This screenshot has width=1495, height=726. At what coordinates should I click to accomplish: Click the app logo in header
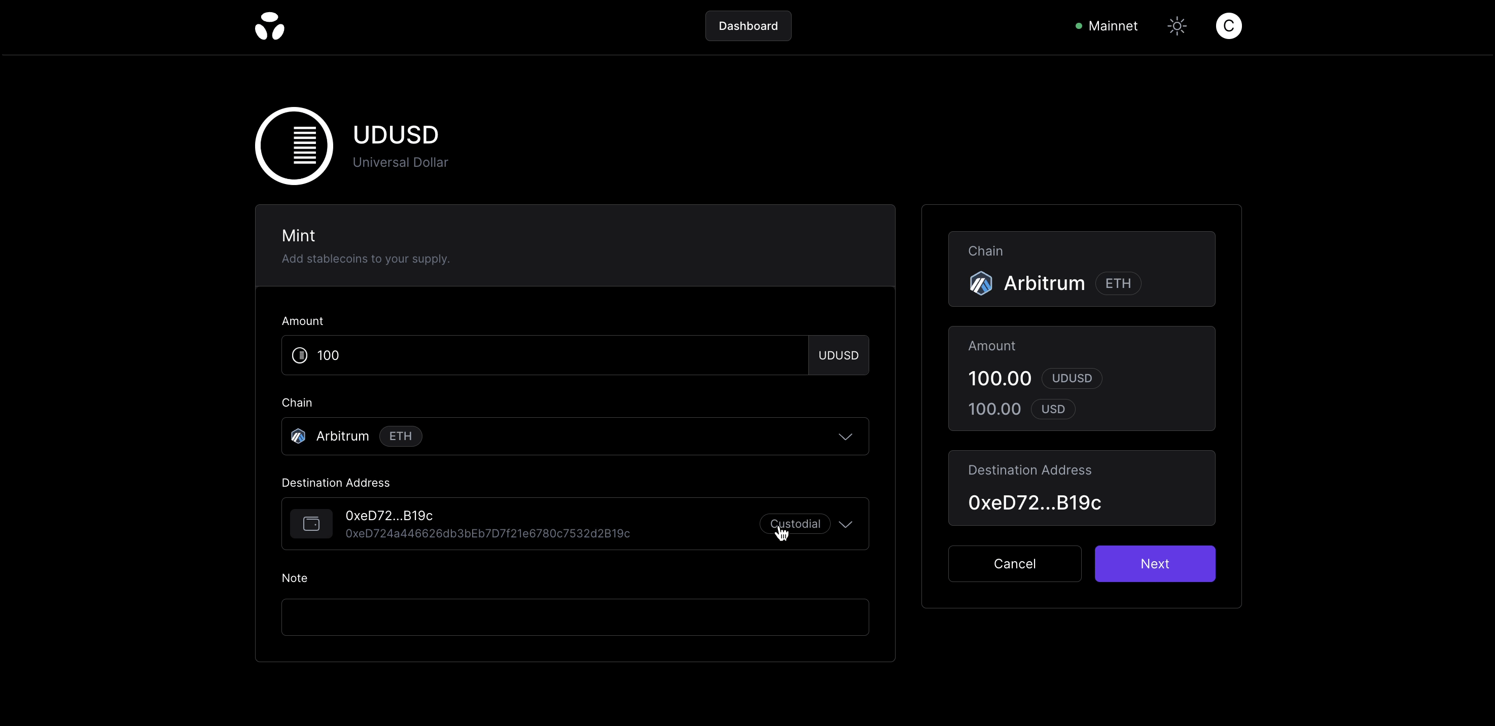pyautogui.click(x=270, y=26)
